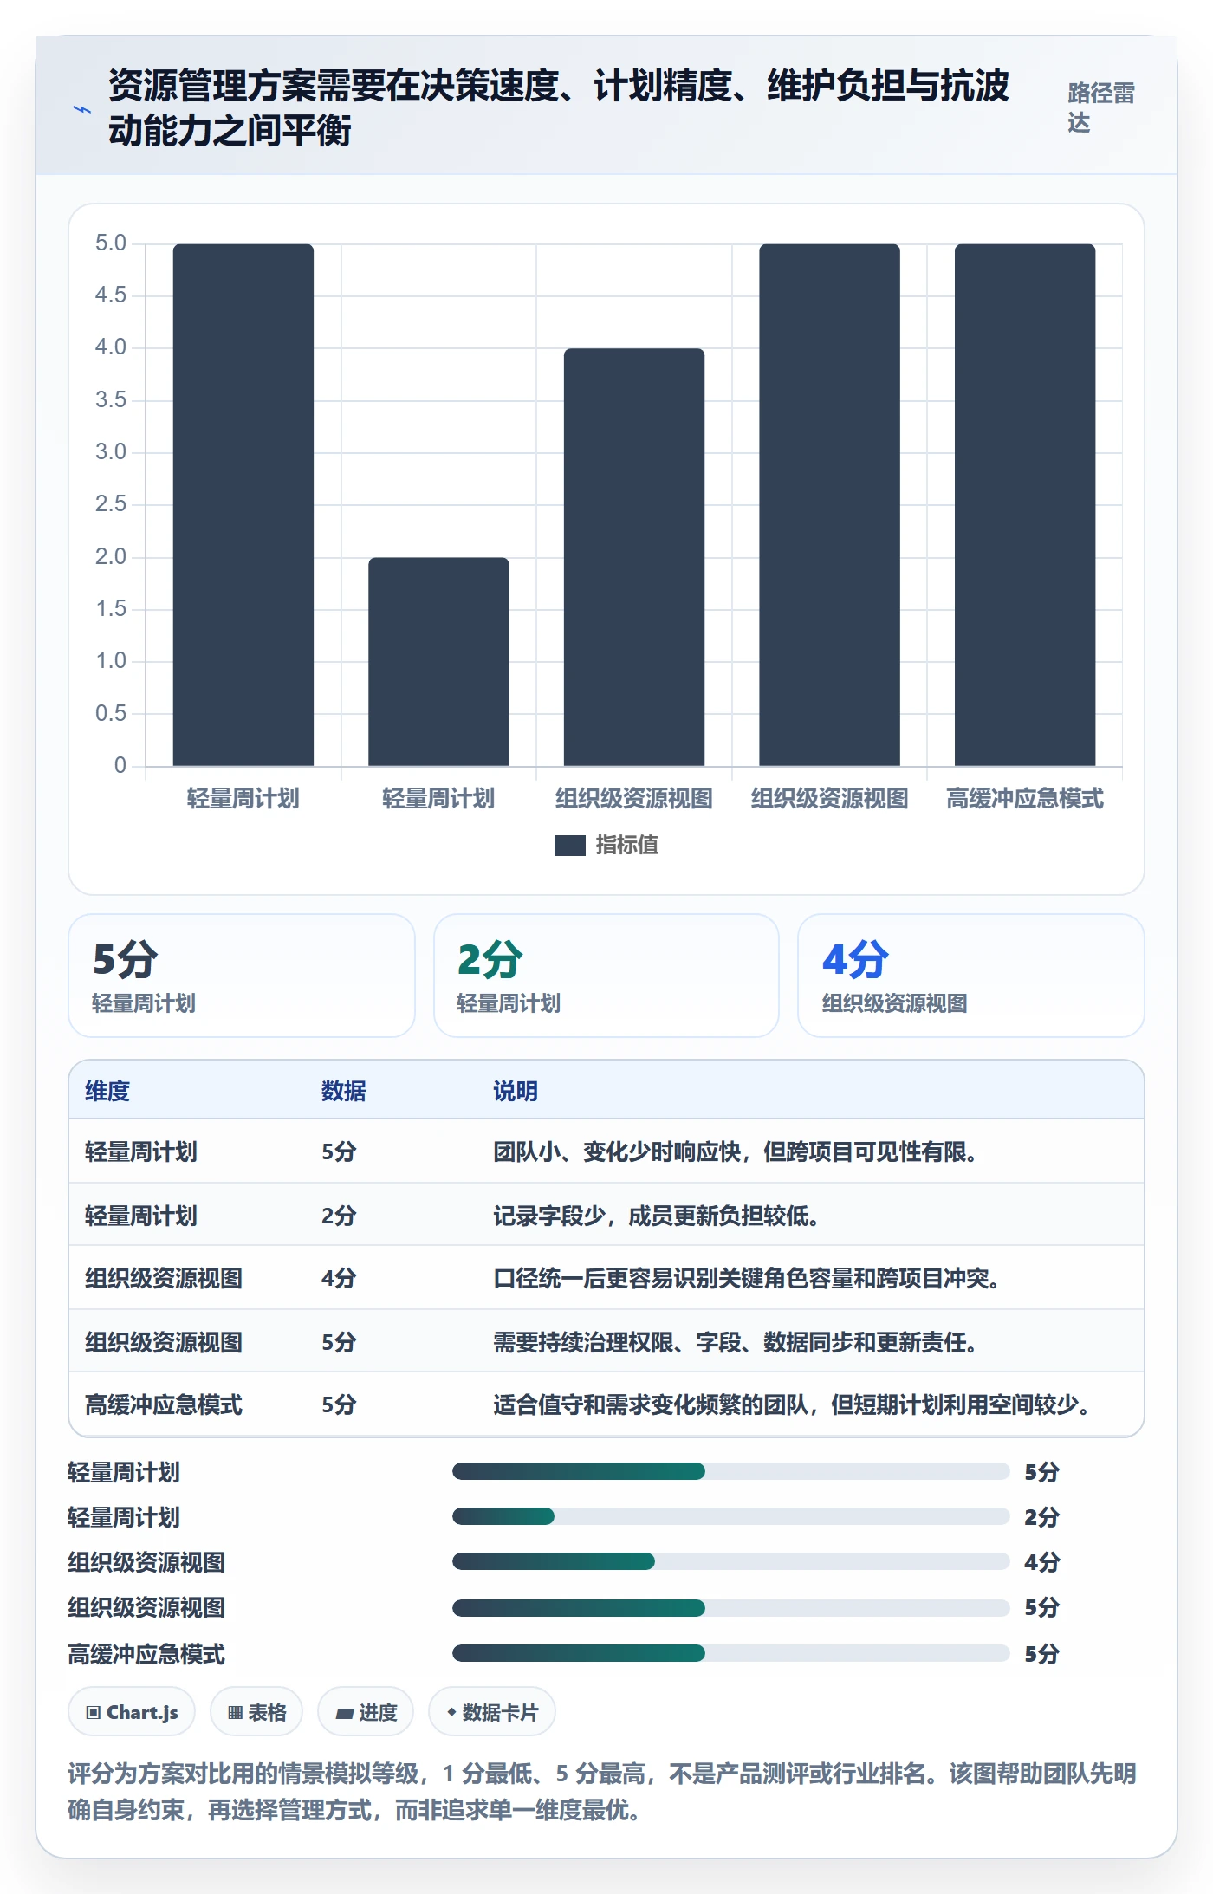Click the 轻量周计划 progress bar marked 2分
This screenshot has width=1213, height=1894.
tap(731, 1516)
